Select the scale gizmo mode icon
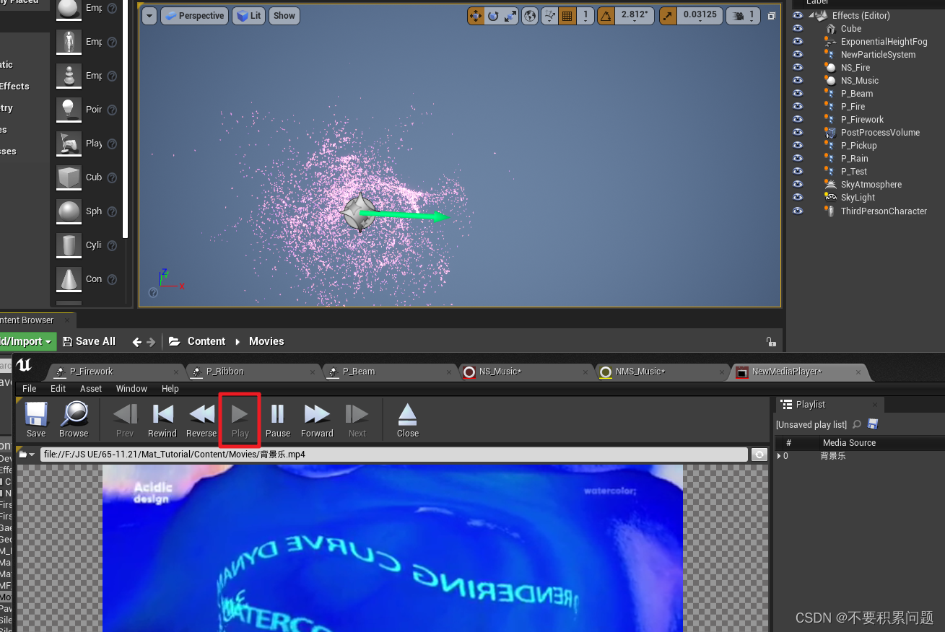Viewport: 945px width, 632px height. coord(510,15)
